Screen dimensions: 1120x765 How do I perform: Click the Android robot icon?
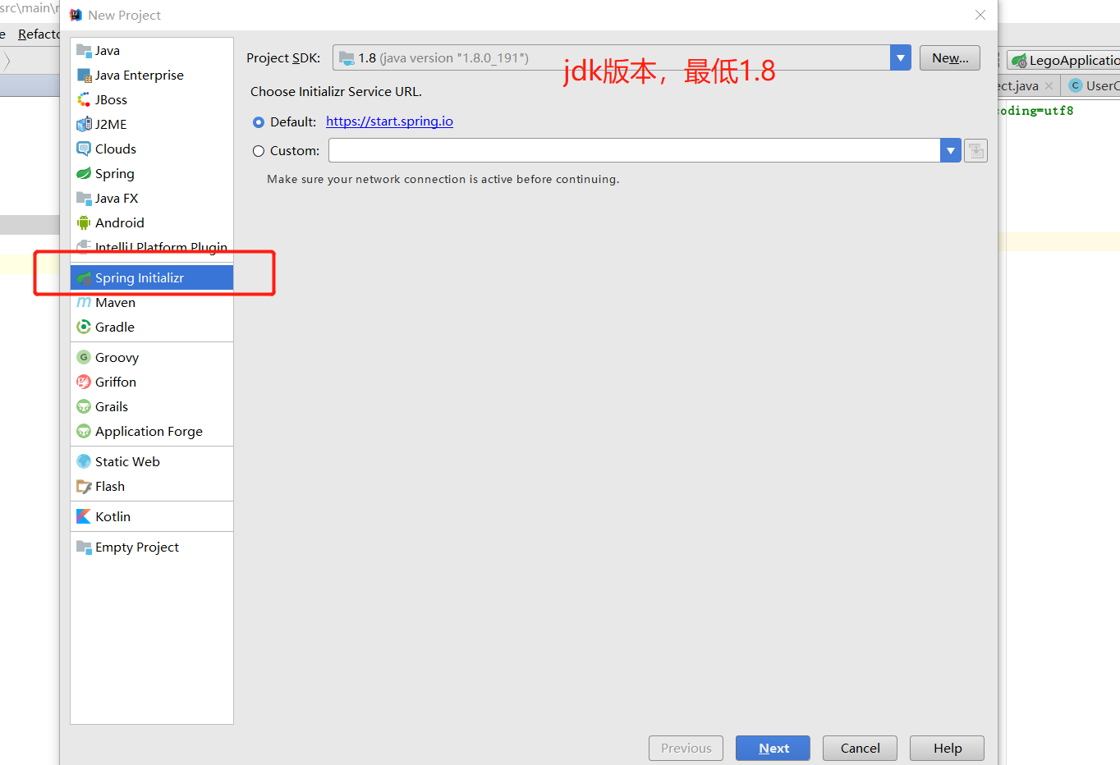pyautogui.click(x=84, y=223)
